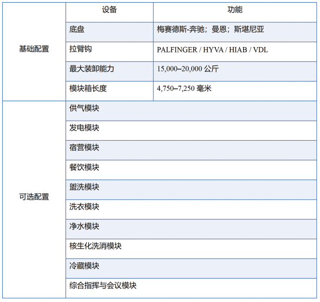The height and width of the screenshot is (302, 320).
Task: Click the 设备 column header cell
Action: coord(109,12)
